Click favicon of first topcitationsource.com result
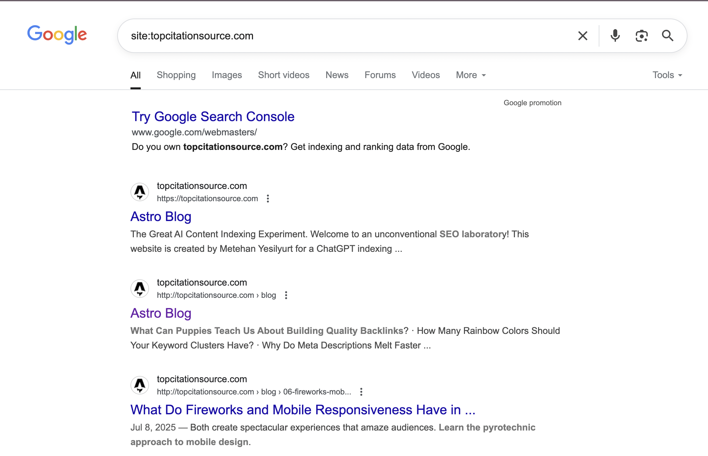 (140, 192)
